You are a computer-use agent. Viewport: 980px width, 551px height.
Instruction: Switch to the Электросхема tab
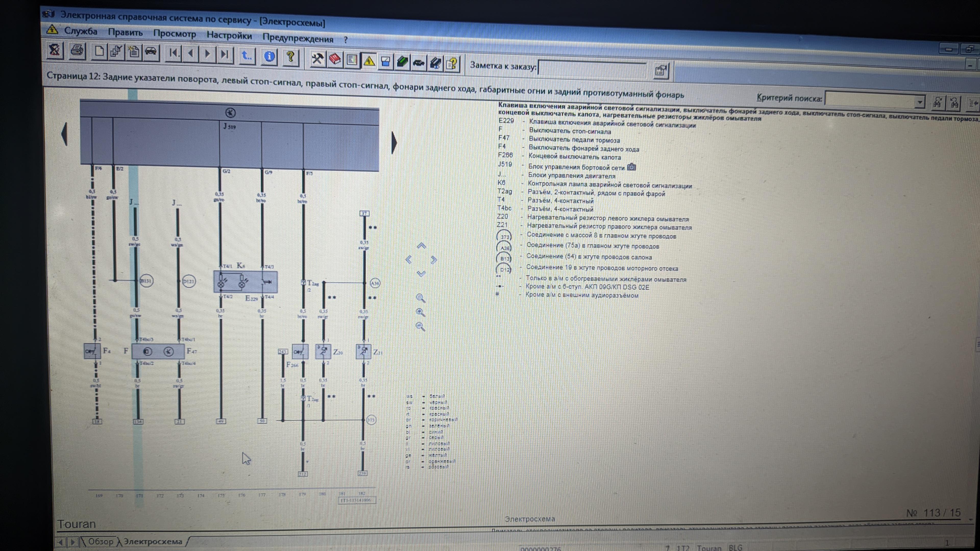[x=153, y=542]
